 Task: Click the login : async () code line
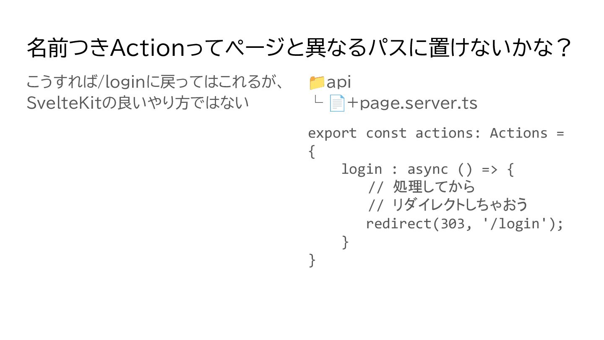point(427,169)
